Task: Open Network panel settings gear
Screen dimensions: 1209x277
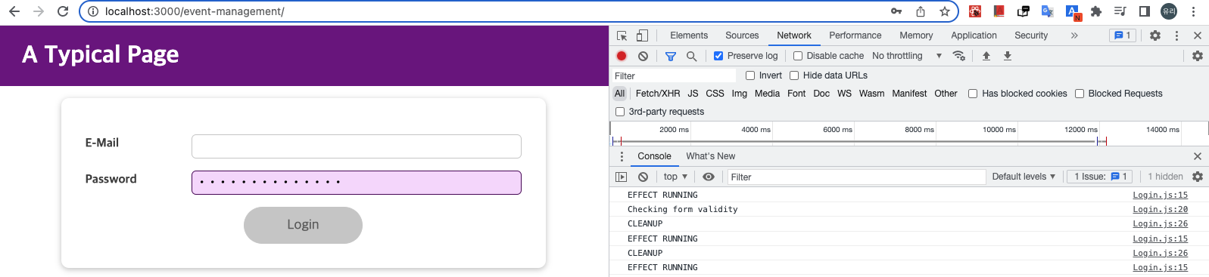Action: click(1198, 56)
